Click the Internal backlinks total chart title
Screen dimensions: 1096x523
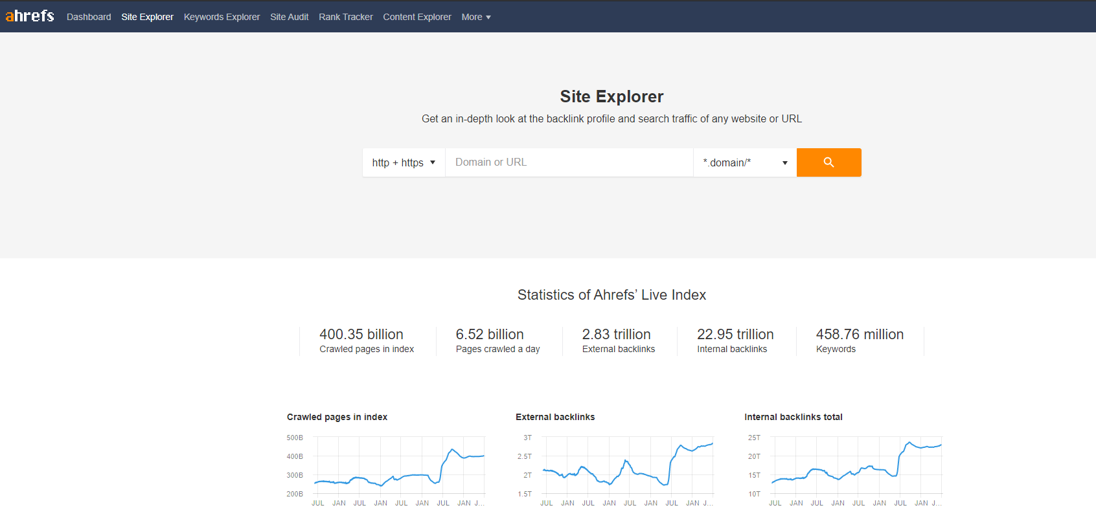click(793, 417)
